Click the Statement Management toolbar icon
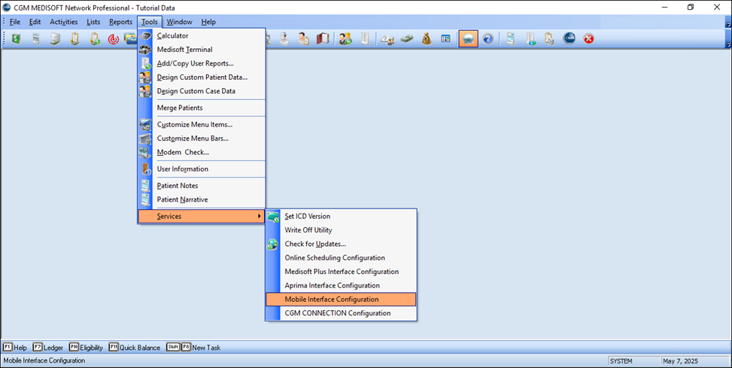Viewport: 732px width, 368px height. (56, 39)
